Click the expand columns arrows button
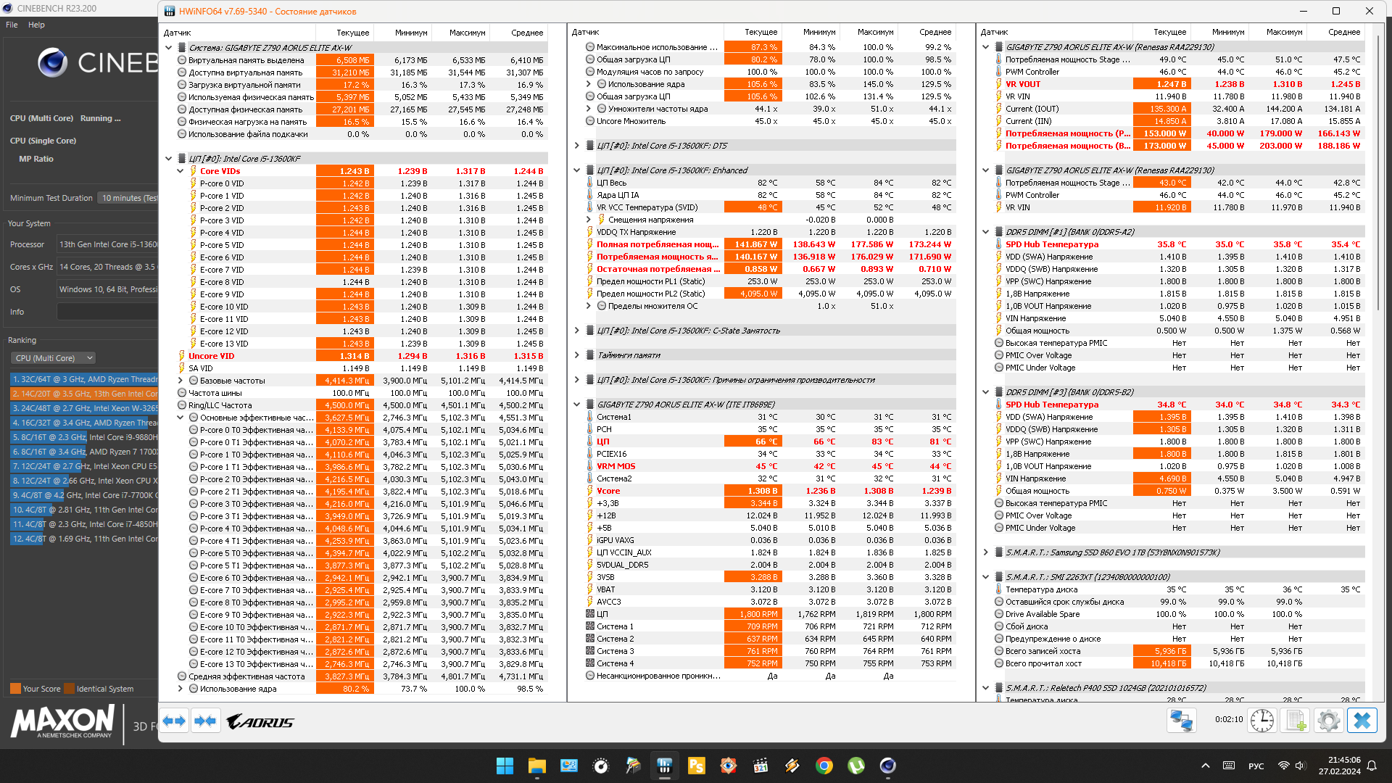This screenshot has height=783, width=1392. [174, 721]
